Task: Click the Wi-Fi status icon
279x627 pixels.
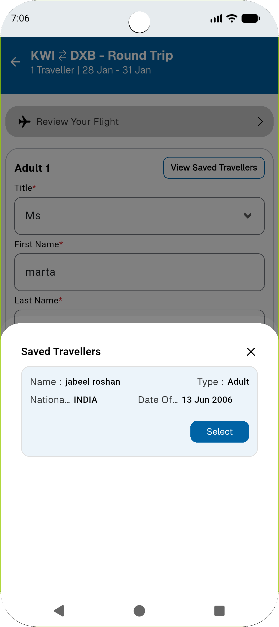Action: 232,18
